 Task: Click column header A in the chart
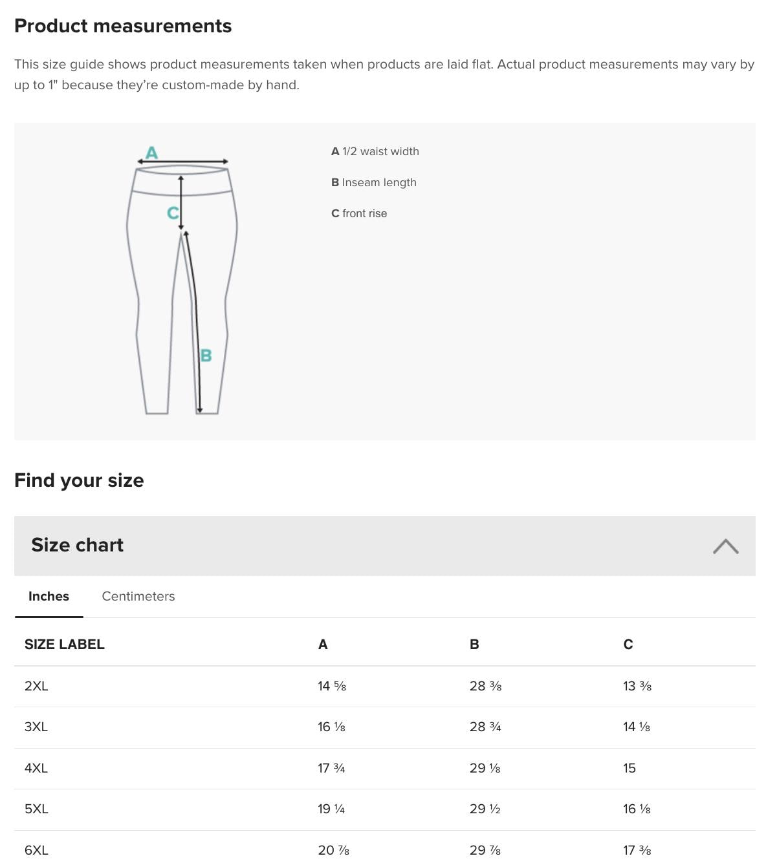tap(322, 644)
